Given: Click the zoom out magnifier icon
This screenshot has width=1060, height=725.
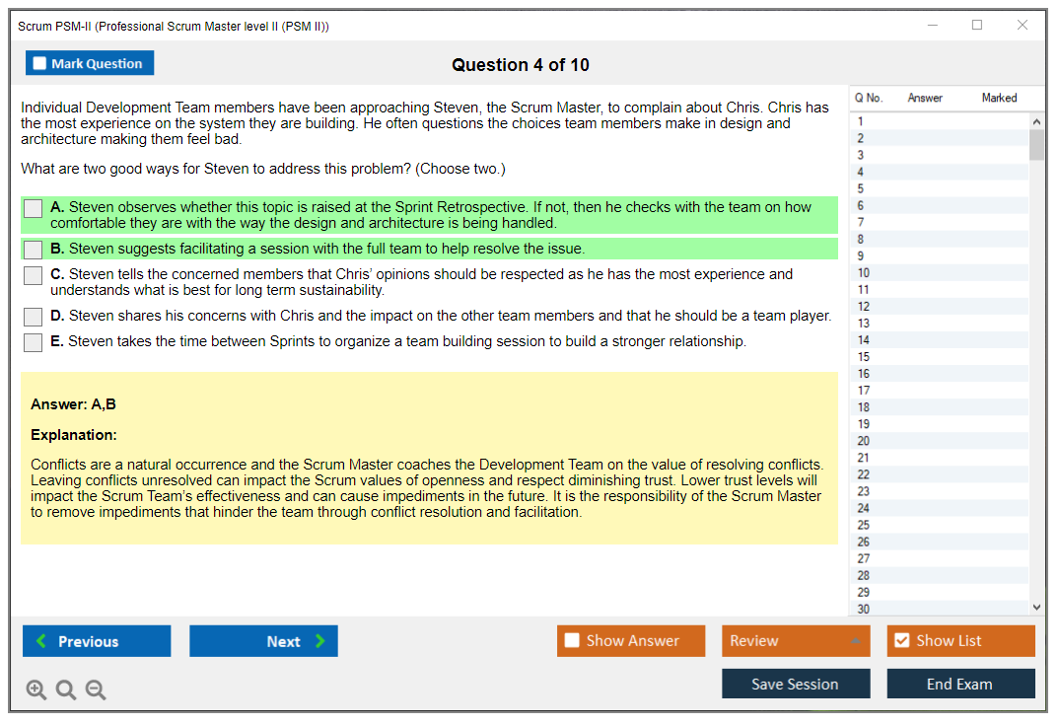Looking at the screenshot, I should [x=96, y=690].
